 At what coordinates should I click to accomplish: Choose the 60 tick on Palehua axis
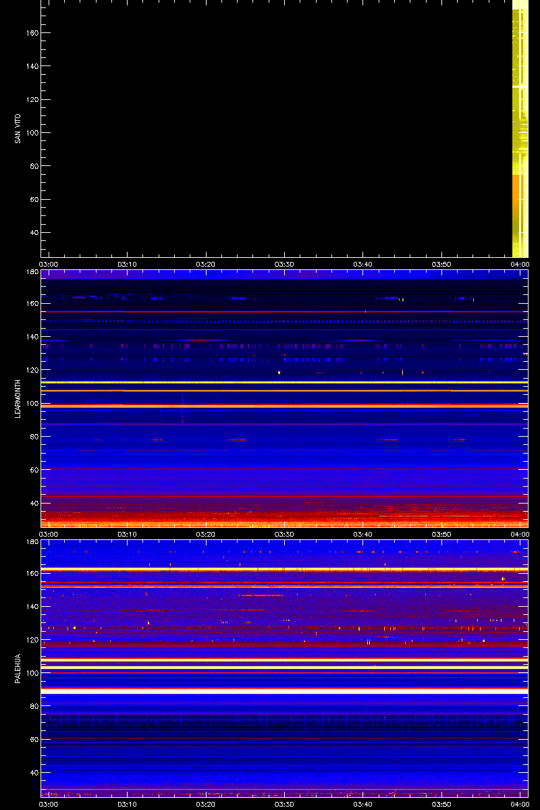35,740
